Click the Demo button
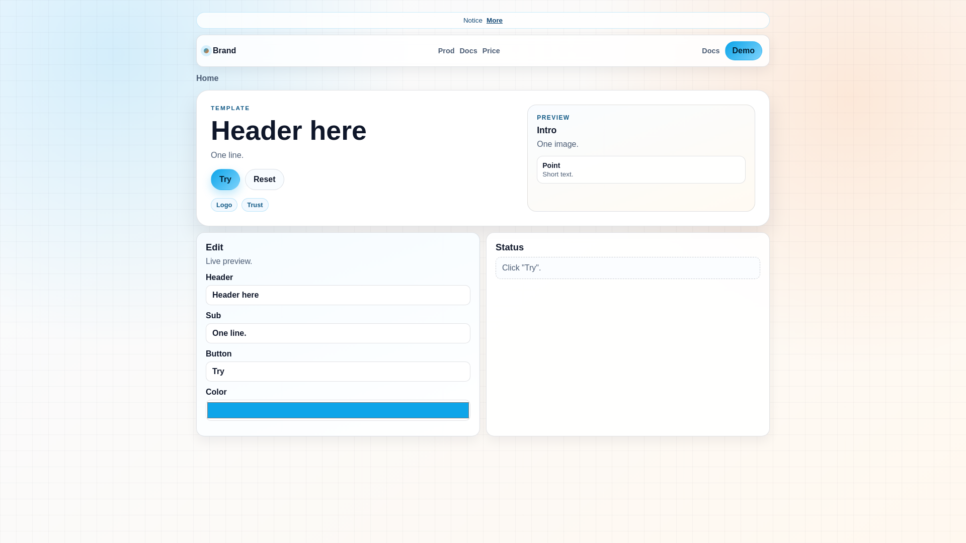This screenshot has height=543, width=966. [743, 51]
